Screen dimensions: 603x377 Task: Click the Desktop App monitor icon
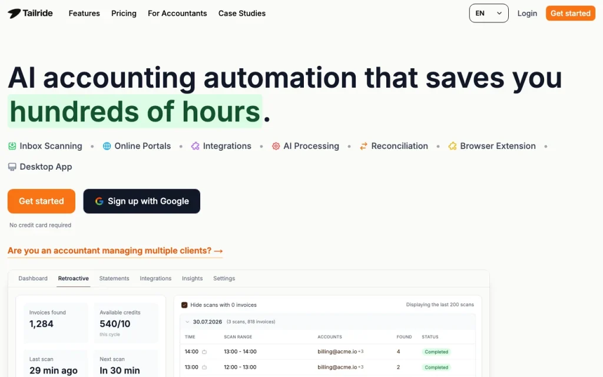[x=12, y=167]
